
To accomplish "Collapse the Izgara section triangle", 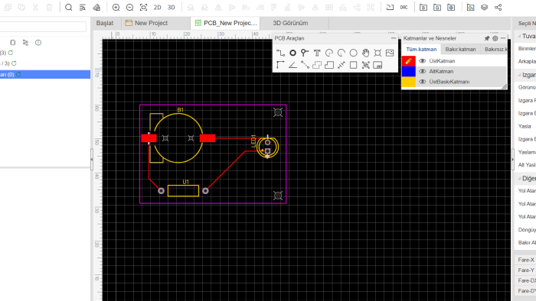I will pos(519,75).
